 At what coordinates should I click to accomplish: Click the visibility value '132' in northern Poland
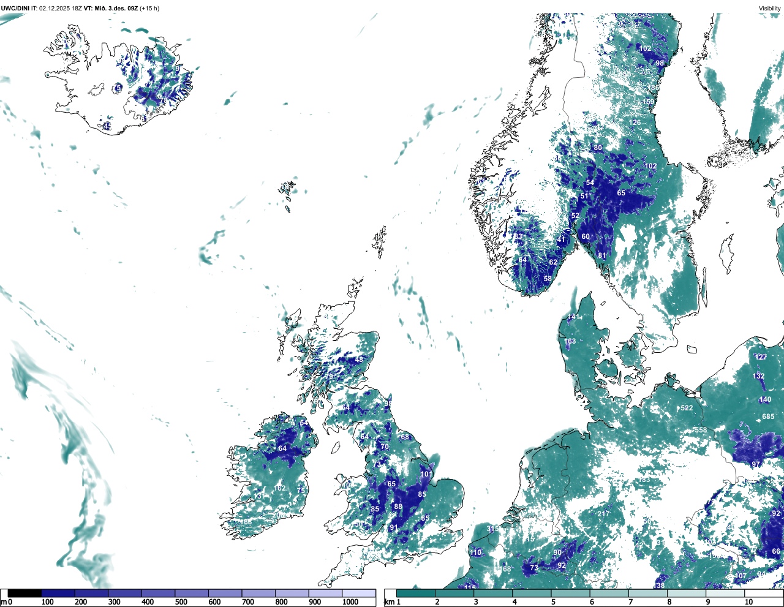(x=759, y=376)
